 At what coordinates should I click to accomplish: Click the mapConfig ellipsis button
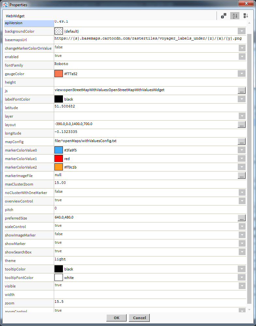click(x=242, y=141)
